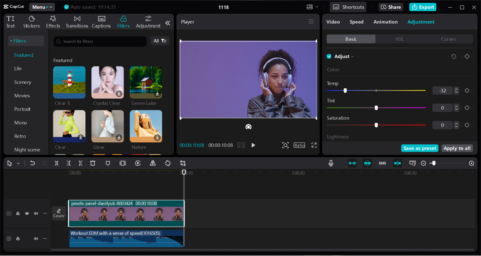The height and width of the screenshot is (256, 481).
Task: Click the Tint slider handle
Action: [x=376, y=108]
